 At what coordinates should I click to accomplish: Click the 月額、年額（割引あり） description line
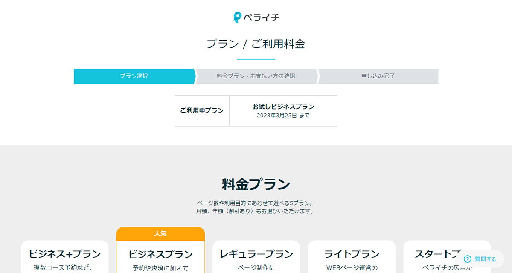point(256,211)
